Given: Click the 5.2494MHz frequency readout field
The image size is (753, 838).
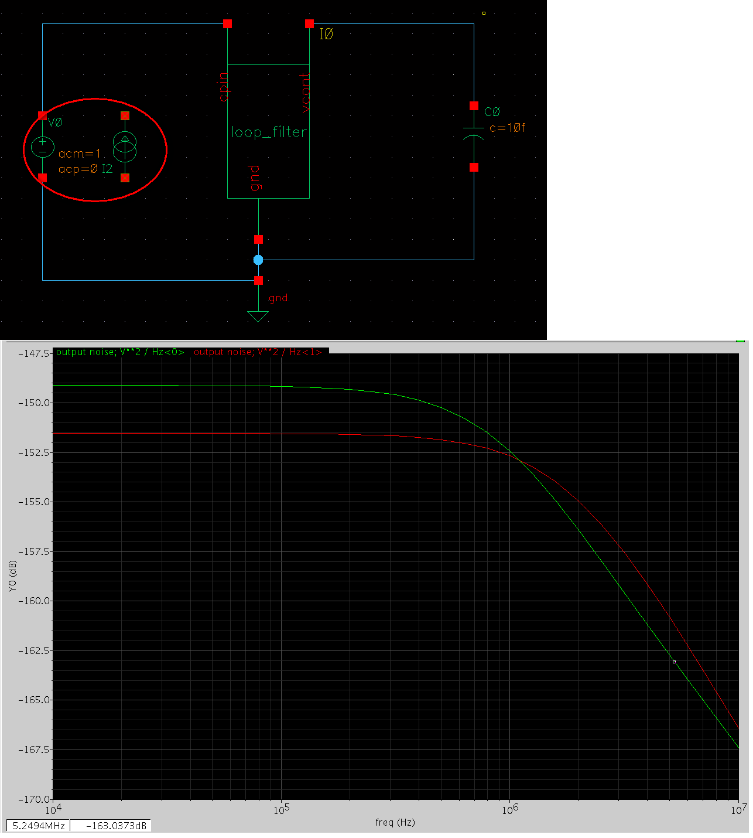Looking at the screenshot, I should coord(37,826).
